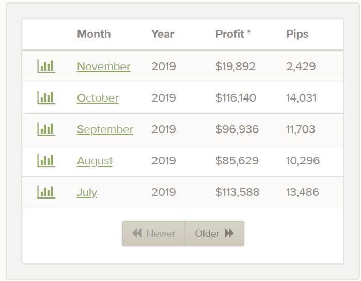
Task: Open the bar chart icon for August
Action: (x=46, y=160)
